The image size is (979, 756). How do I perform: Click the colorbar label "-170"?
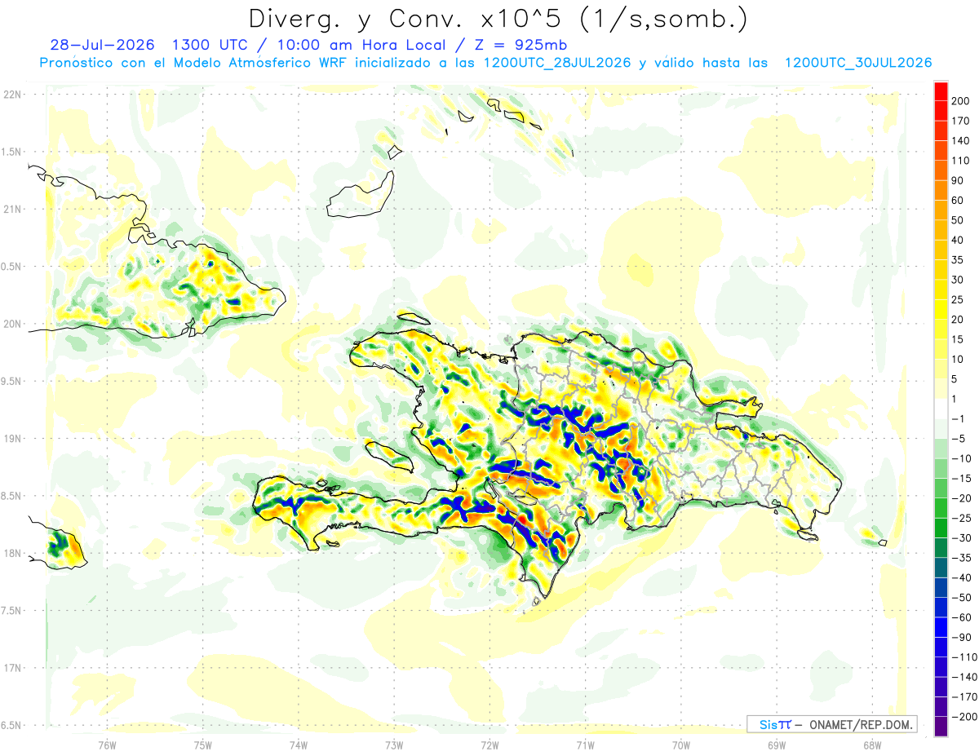pos(964,696)
